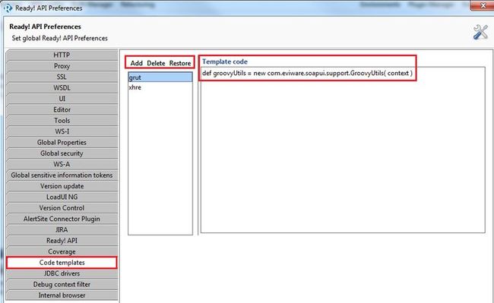Select the Code templates tab
The width and height of the screenshot is (494, 303).
click(62, 263)
